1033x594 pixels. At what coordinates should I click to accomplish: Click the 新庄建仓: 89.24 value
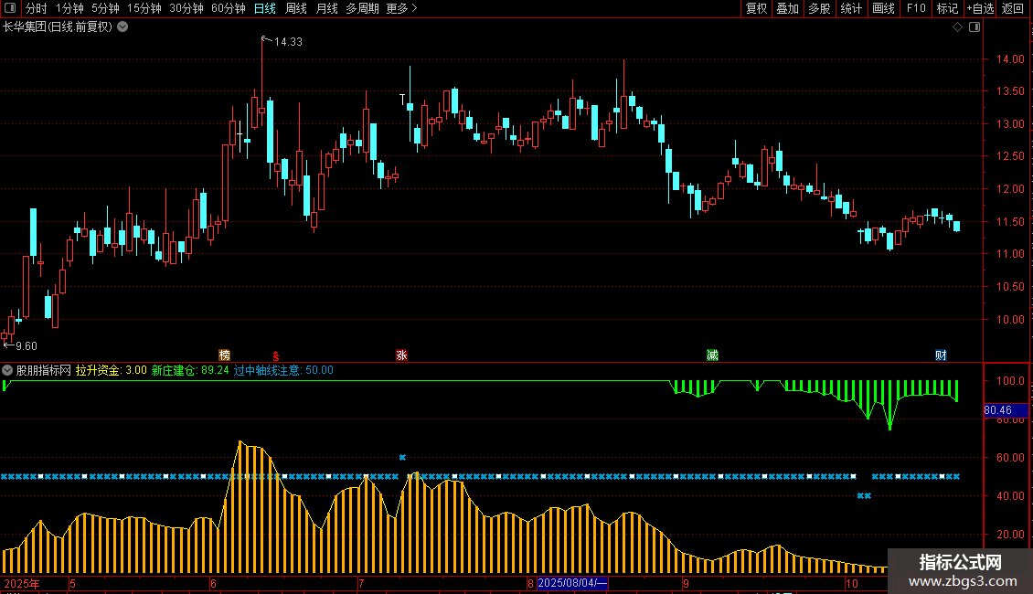[190, 370]
